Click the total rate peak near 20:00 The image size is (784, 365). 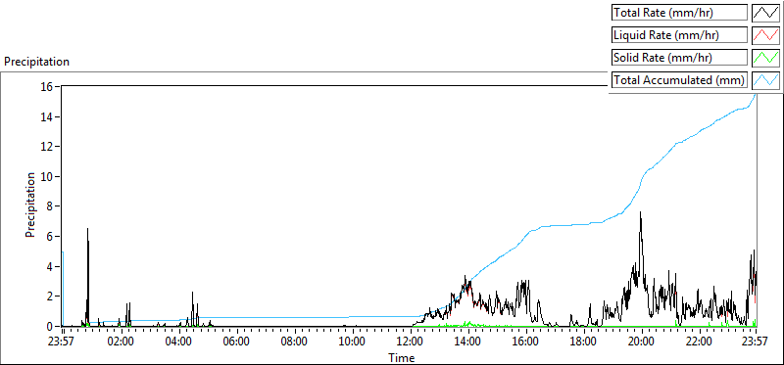coord(641,213)
